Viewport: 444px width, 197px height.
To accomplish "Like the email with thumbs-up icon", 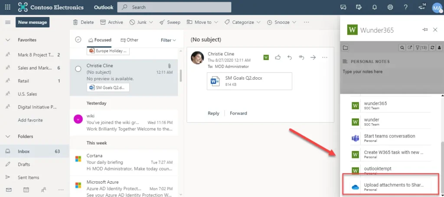I will click(x=278, y=57).
